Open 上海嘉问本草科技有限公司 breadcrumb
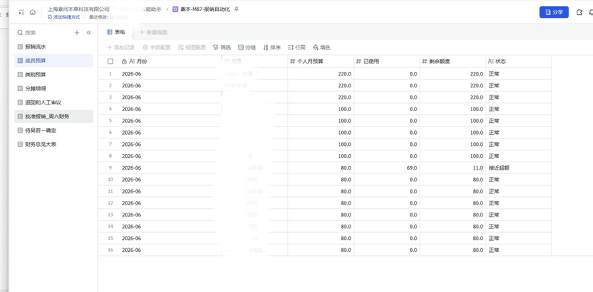Viewport: 593px width, 292px height. (79, 9)
